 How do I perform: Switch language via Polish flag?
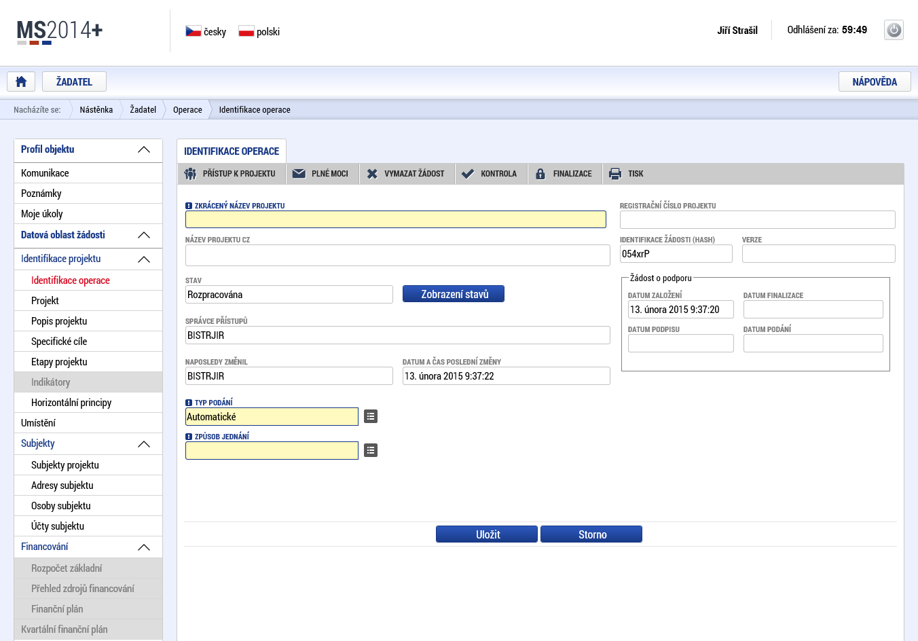tap(246, 31)
